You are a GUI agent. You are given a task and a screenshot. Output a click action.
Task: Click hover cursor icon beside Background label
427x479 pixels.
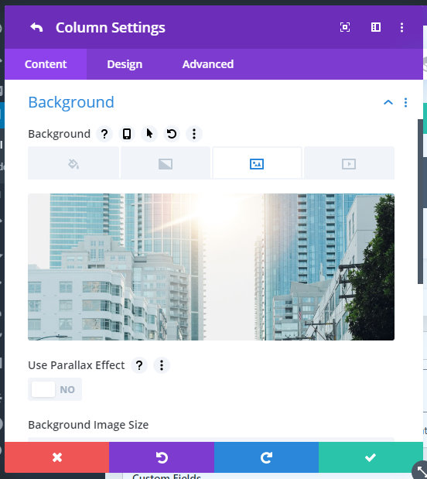tap(149, 134)
